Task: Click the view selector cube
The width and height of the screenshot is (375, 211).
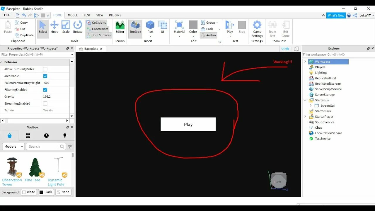Action: click(x=278, y=181)
